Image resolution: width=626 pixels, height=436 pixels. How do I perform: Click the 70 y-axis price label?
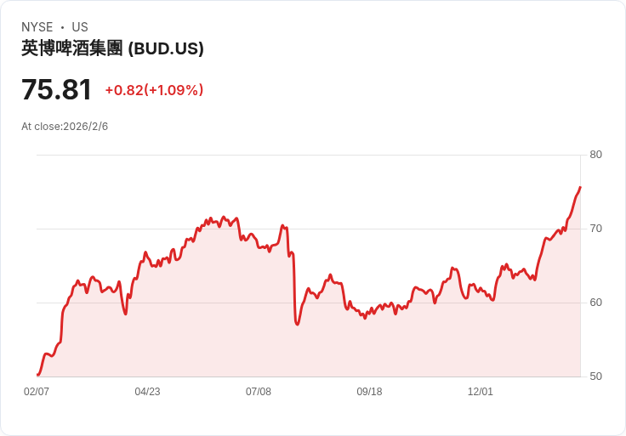click(x=595, y=229)
